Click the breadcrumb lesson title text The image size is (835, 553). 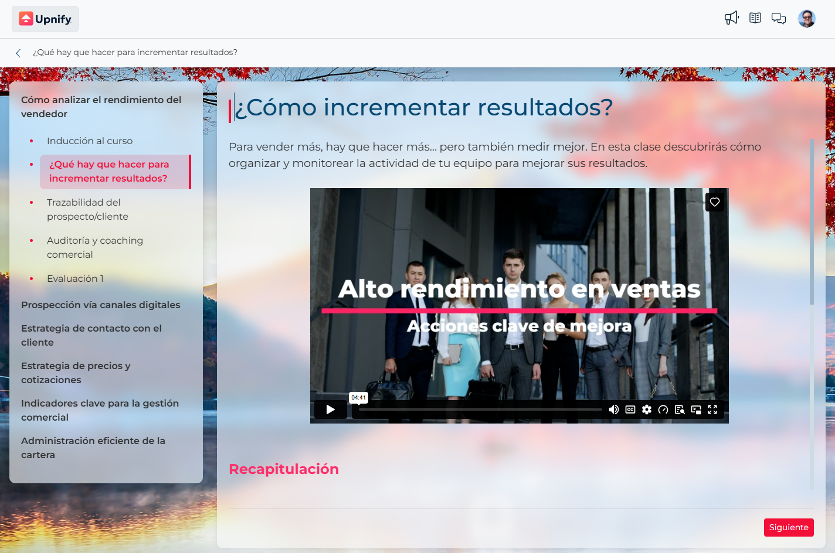[135, 52]
